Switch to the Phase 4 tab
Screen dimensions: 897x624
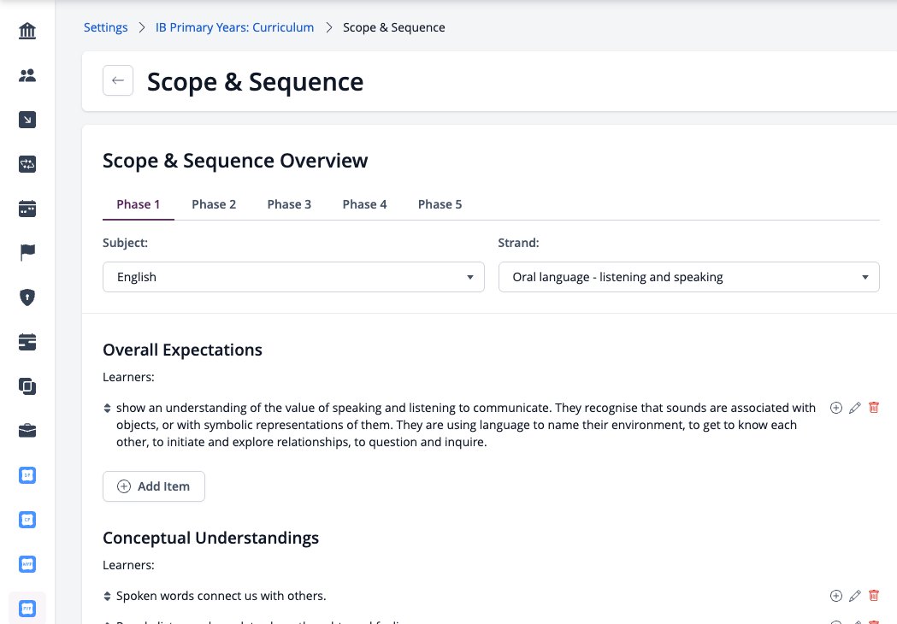pos(364,204)
